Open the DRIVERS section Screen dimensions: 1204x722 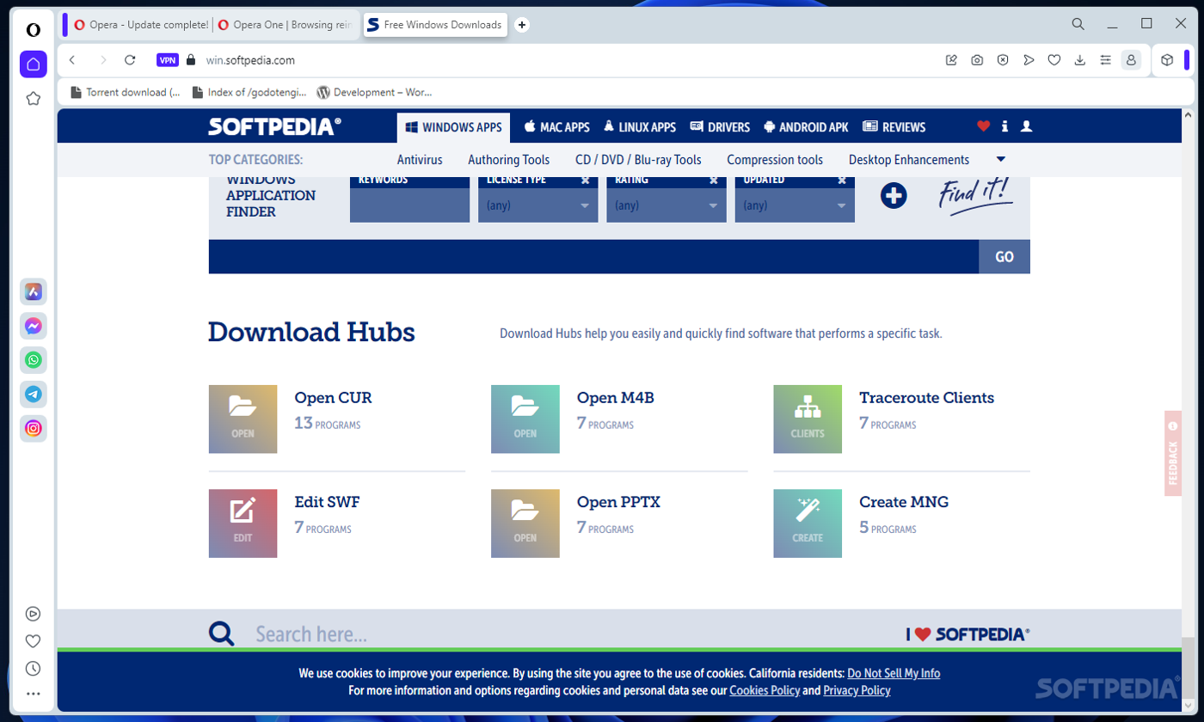pos(719,126)
